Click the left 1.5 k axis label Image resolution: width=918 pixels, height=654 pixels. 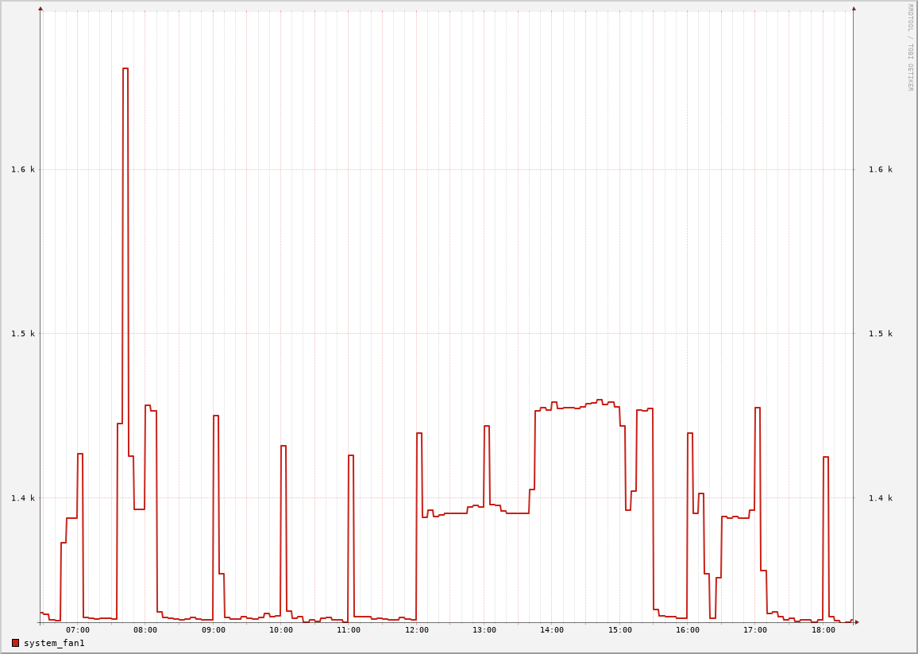pos(23,334)
